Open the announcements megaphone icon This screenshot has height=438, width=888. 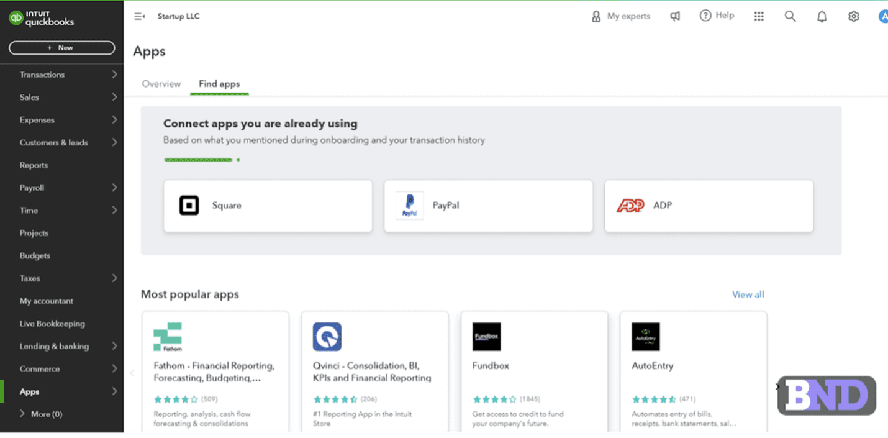tap(675, 16)
